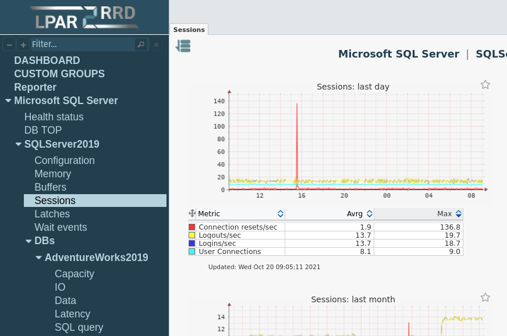The width and height of the screenshot is (507, 336).
Task: Collapse the DBs tree node
Action: [29, 241]
